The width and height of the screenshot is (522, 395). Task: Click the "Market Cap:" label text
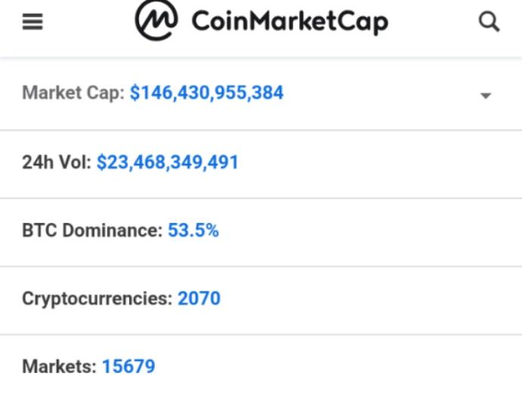click(x=73, y=94)
